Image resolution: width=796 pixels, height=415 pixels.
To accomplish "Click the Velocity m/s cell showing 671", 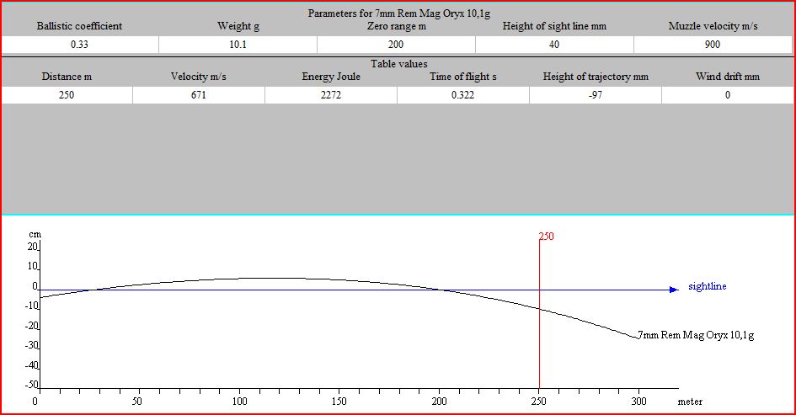I will (x=199, y=95).
